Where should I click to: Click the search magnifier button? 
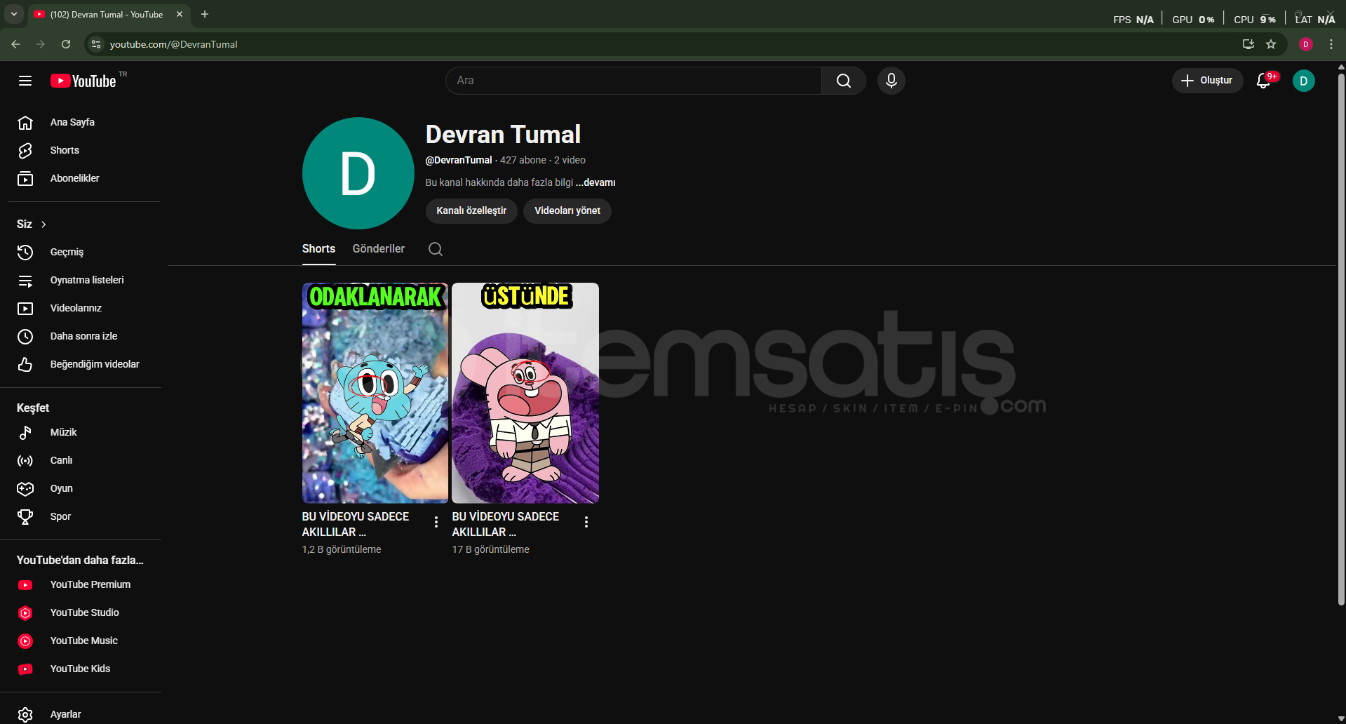coord(843,81)
